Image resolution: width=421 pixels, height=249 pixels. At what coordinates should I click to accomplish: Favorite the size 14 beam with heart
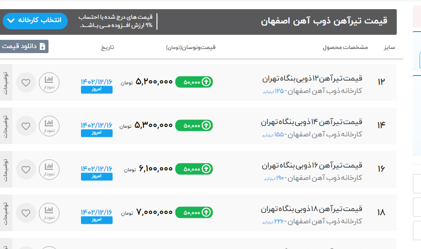(26, 126)
